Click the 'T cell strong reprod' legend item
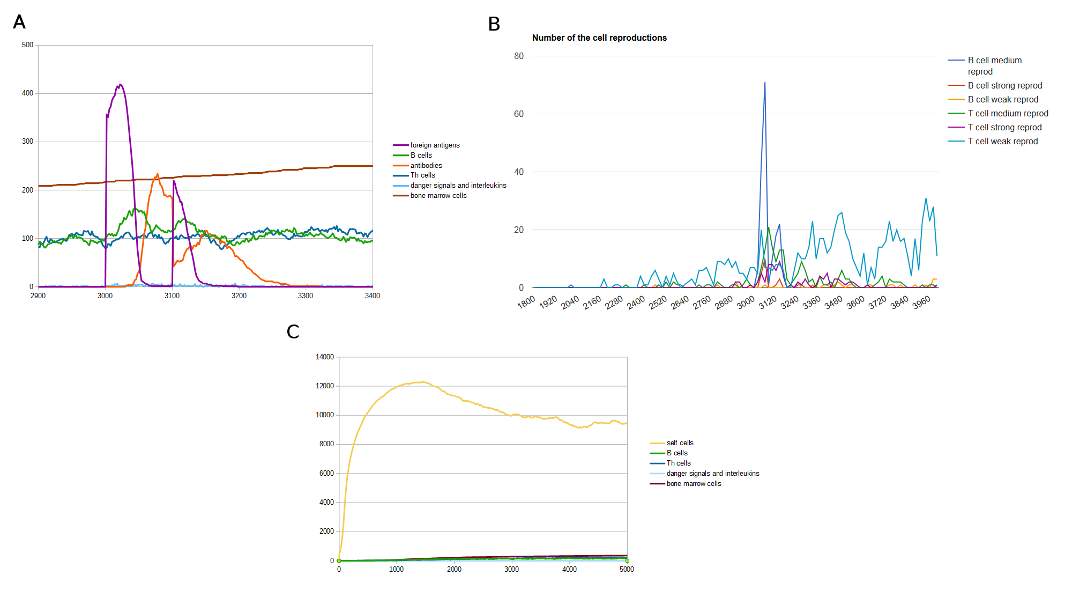Viewport: 1072px width, 590px height. [1004, 128]
